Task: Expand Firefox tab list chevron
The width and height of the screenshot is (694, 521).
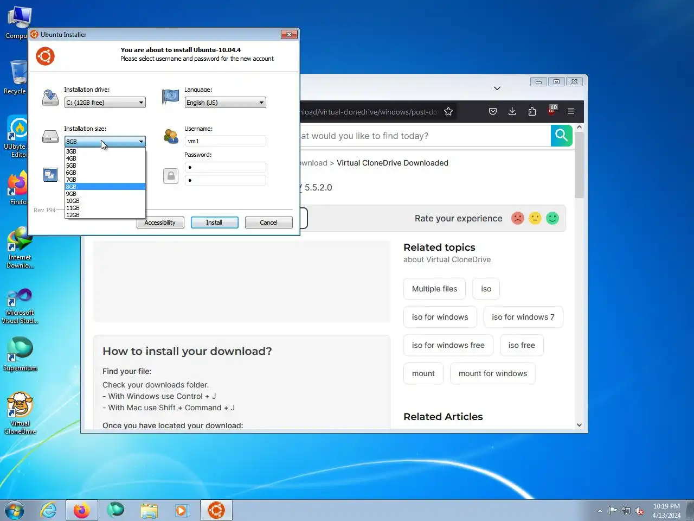Action: (497, 88)
